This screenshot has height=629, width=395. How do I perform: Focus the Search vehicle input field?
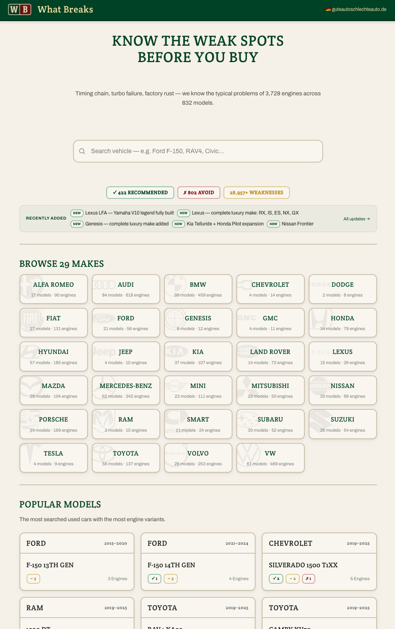point(198,151)
